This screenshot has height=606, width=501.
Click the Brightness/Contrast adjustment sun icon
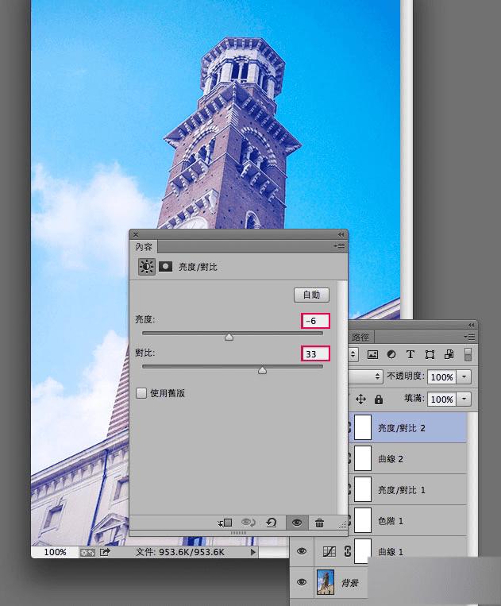click(x=147, y=267)
